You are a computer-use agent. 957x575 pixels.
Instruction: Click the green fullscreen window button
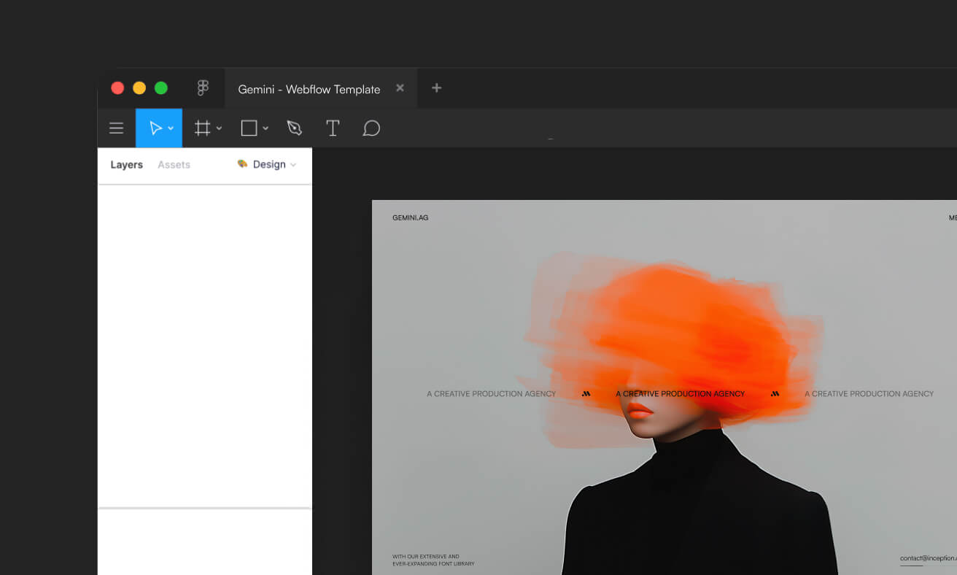[x=161, y=88]
